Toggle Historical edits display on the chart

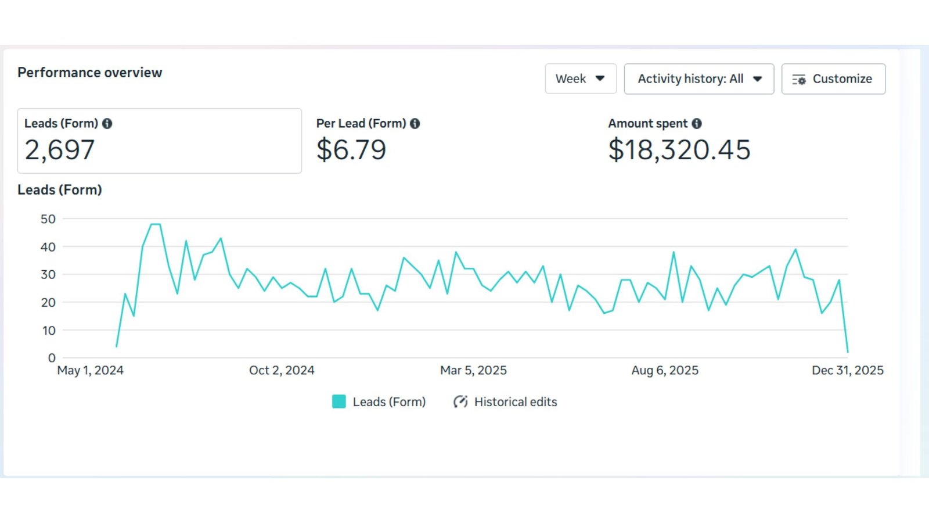505,402
